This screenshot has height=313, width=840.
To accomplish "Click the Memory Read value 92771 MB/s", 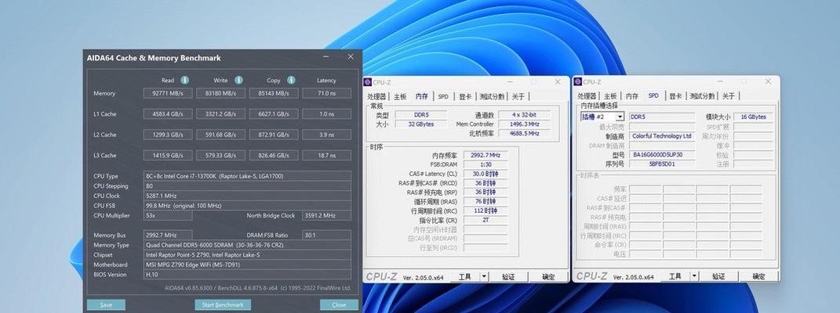I will point(168,93).
